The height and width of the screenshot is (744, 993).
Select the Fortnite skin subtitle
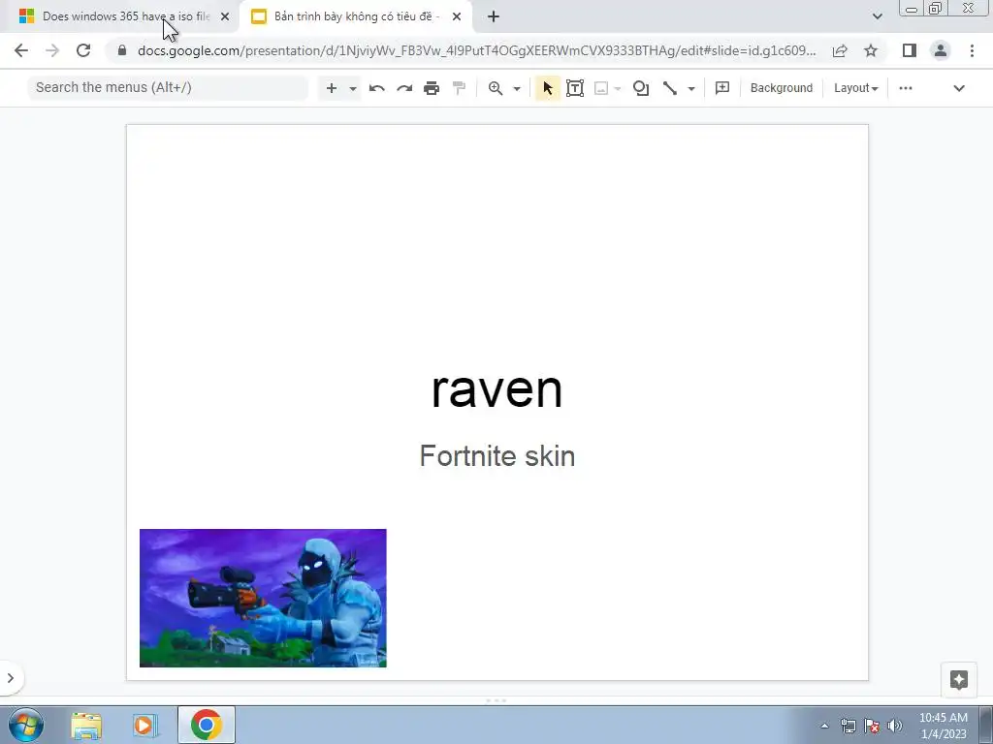(497, 455)
